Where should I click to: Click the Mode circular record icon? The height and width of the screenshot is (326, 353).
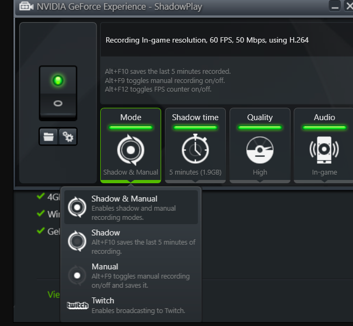tap(130, 150)
